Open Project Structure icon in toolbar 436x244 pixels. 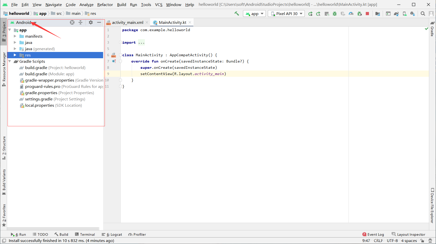[378, 14]
